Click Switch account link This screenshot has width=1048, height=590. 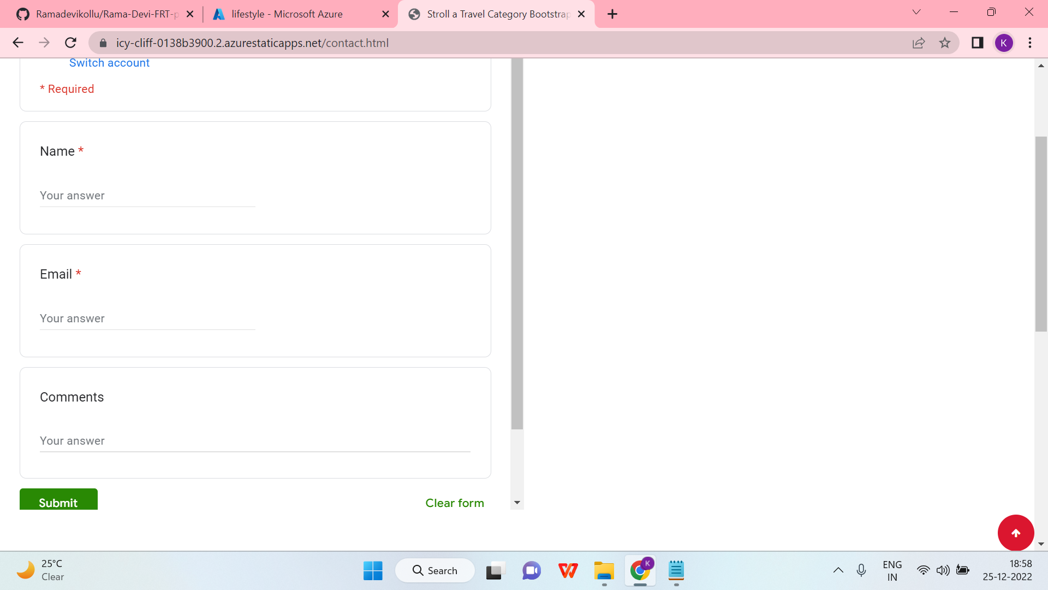[109, 63]
